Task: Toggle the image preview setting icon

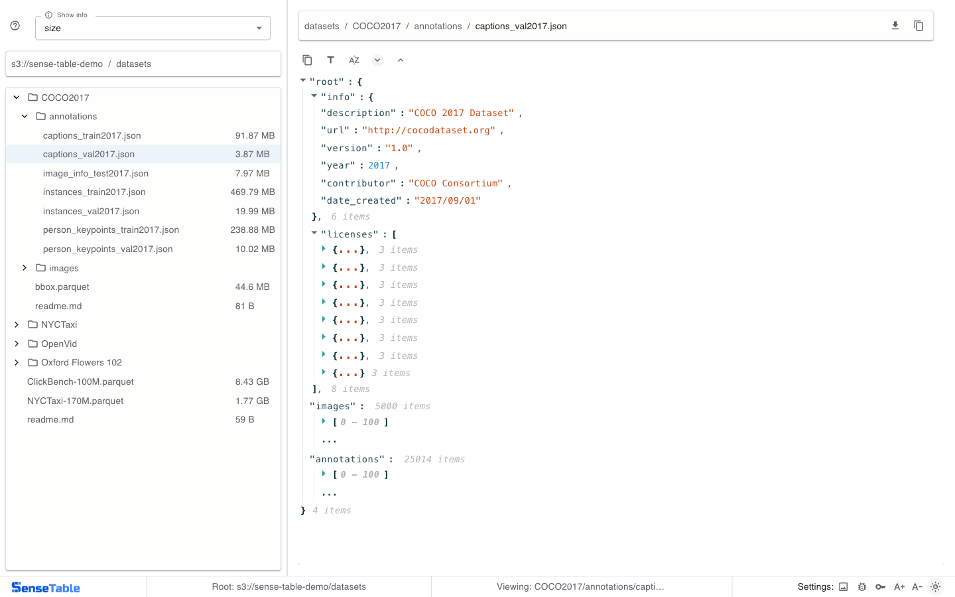Action: [x=844, y=587]
